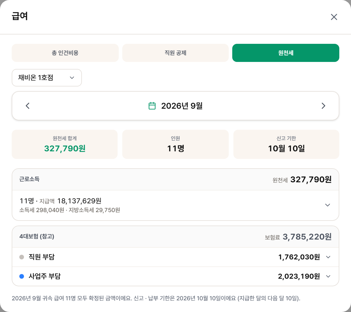Expand the 직원 부담 insurance row

click(175, 257)
